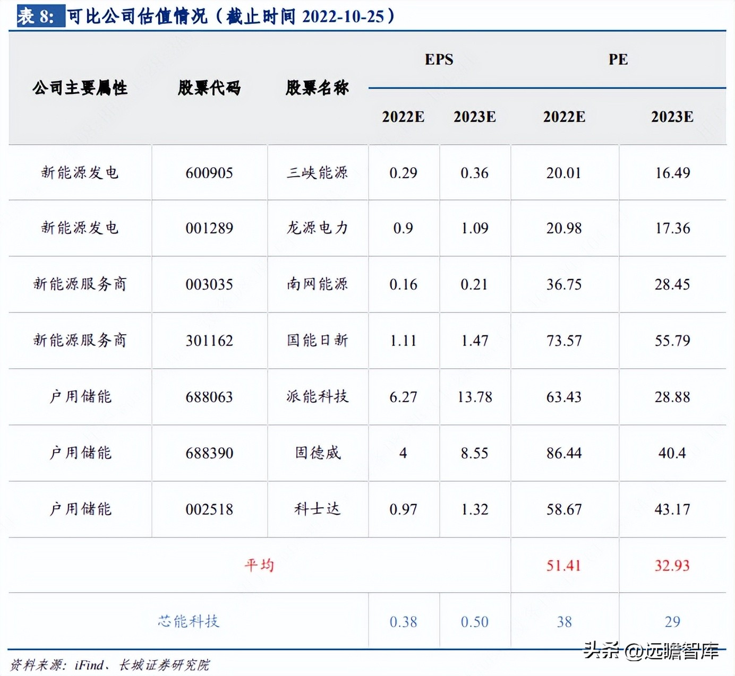Pick the 三峡能源 2023E EPS value 0.36
The image size is (735, 676).
click(x=475, y=173)
